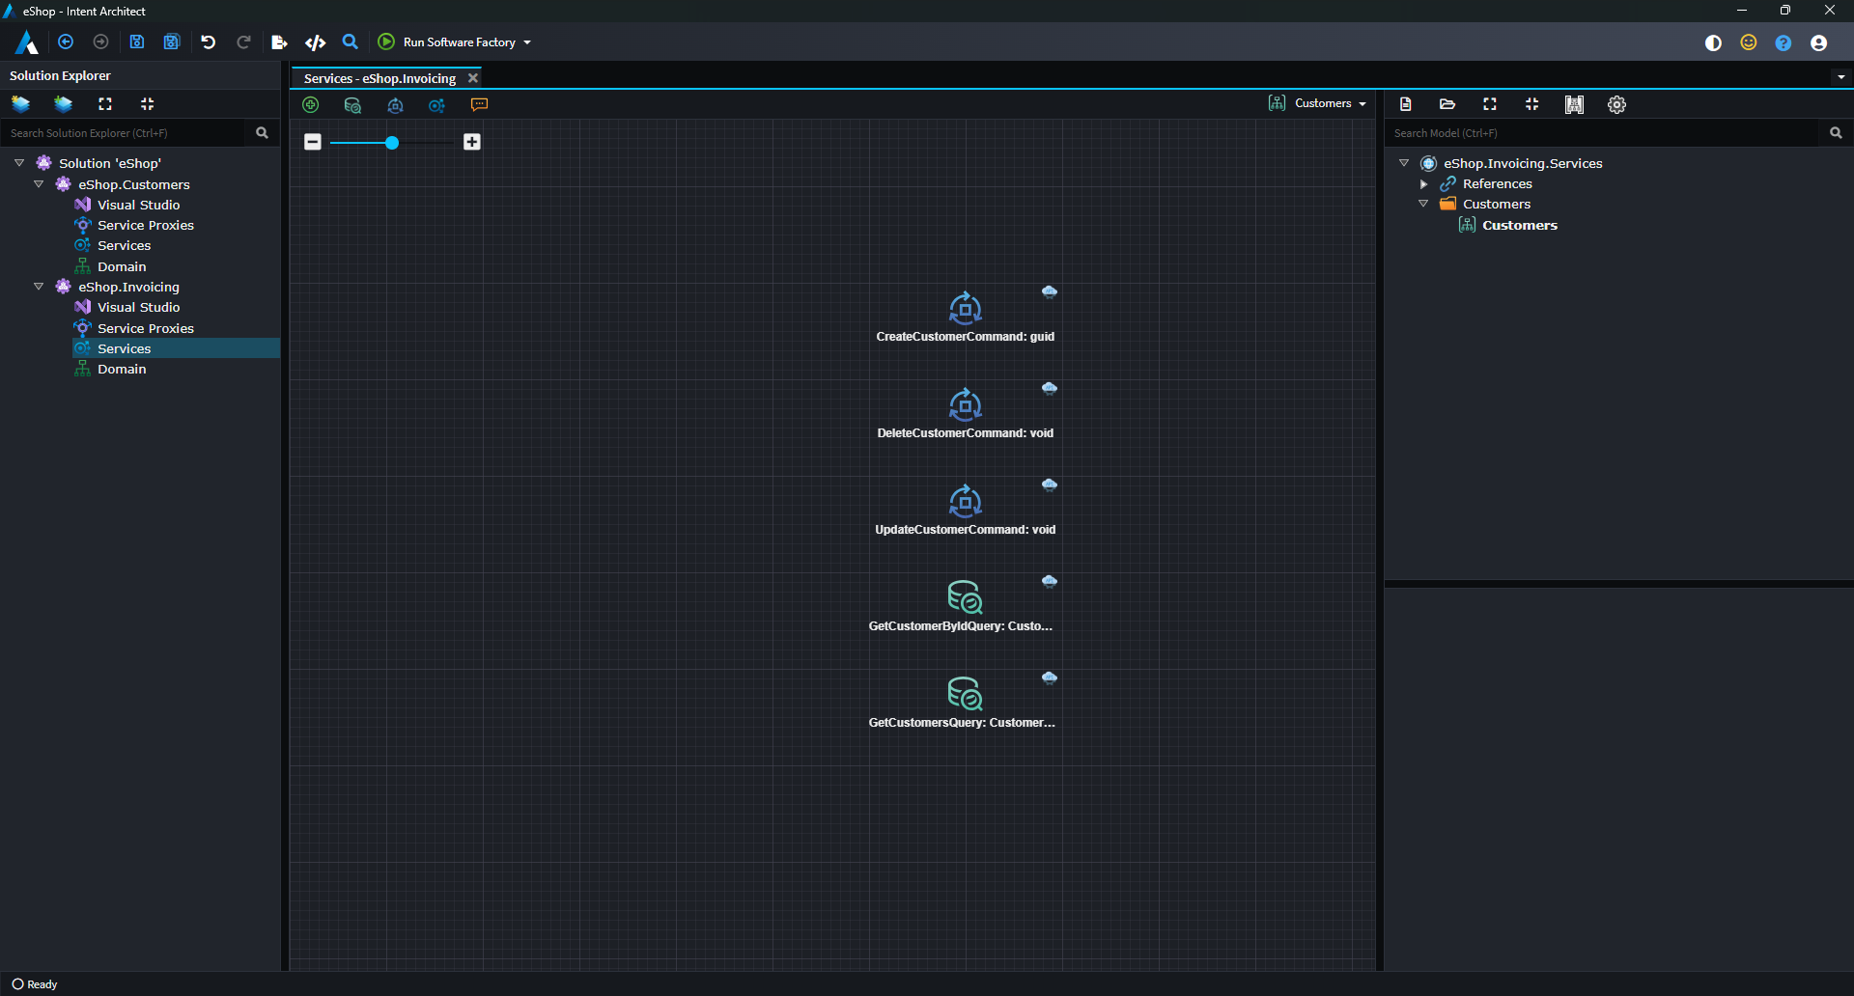The width and height of the screenshot is (1854, 996).
Task: Open Domain under eShop.Customers
Action: coord(122,266)
